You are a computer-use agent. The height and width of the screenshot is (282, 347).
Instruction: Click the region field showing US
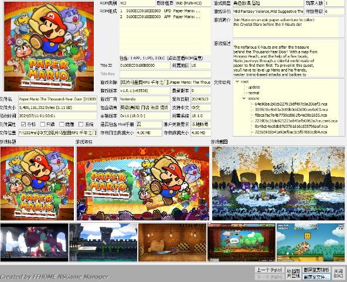(x=200, y=66)
